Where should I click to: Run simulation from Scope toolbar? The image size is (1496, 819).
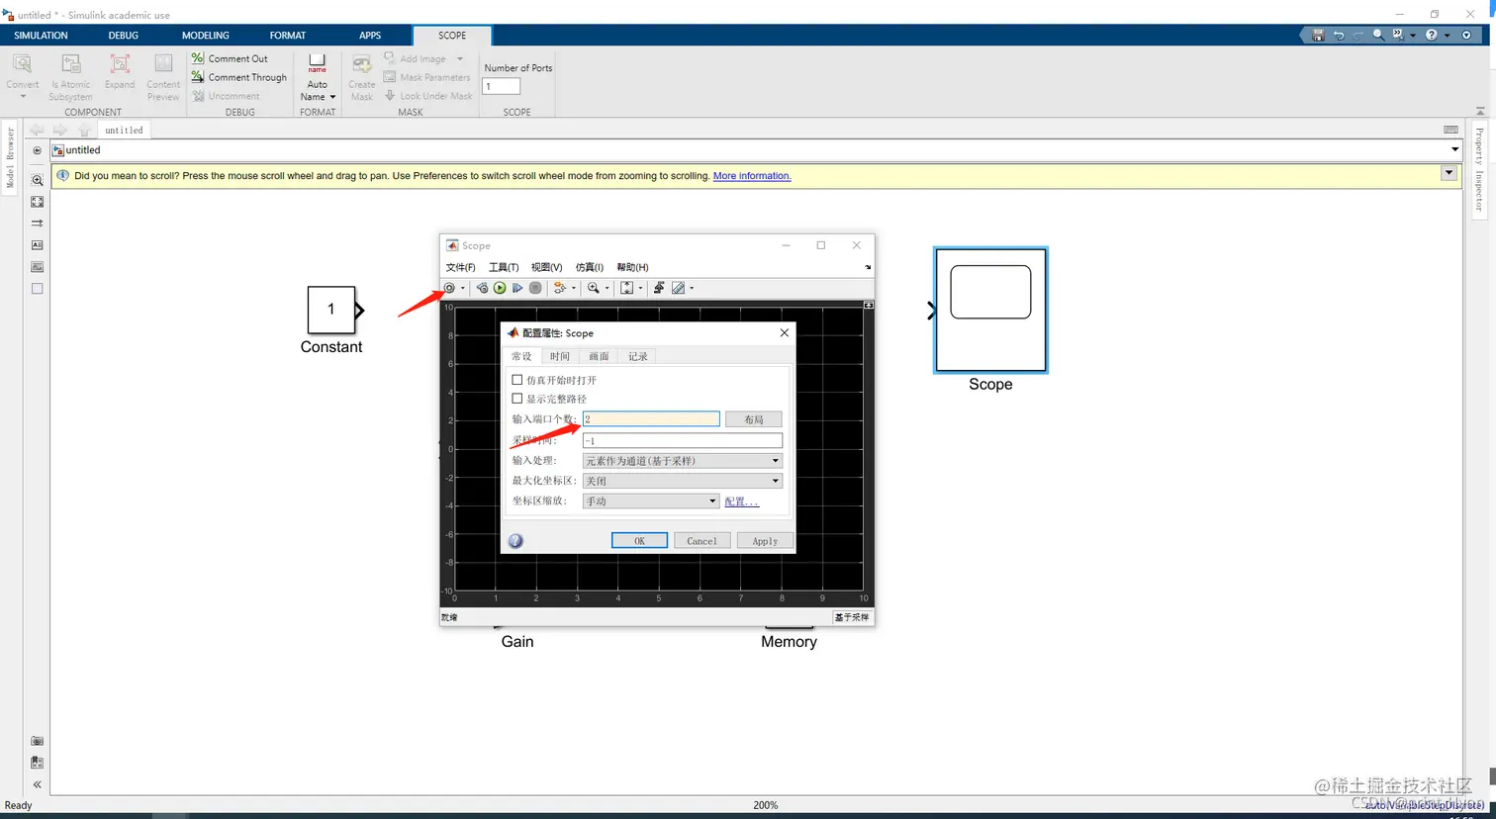[x=500, y=288]
